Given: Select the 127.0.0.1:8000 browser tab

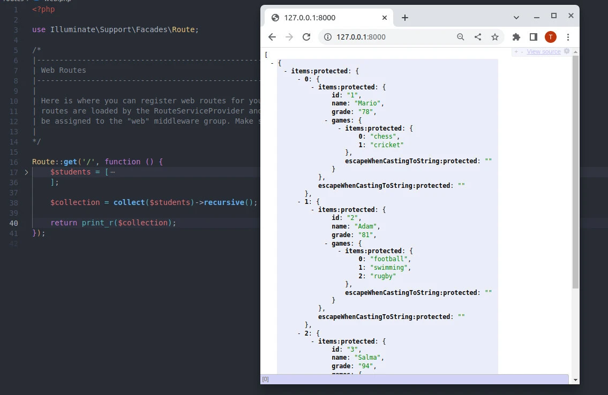Looking at the screenshot, I should click(x=327, y=18).
